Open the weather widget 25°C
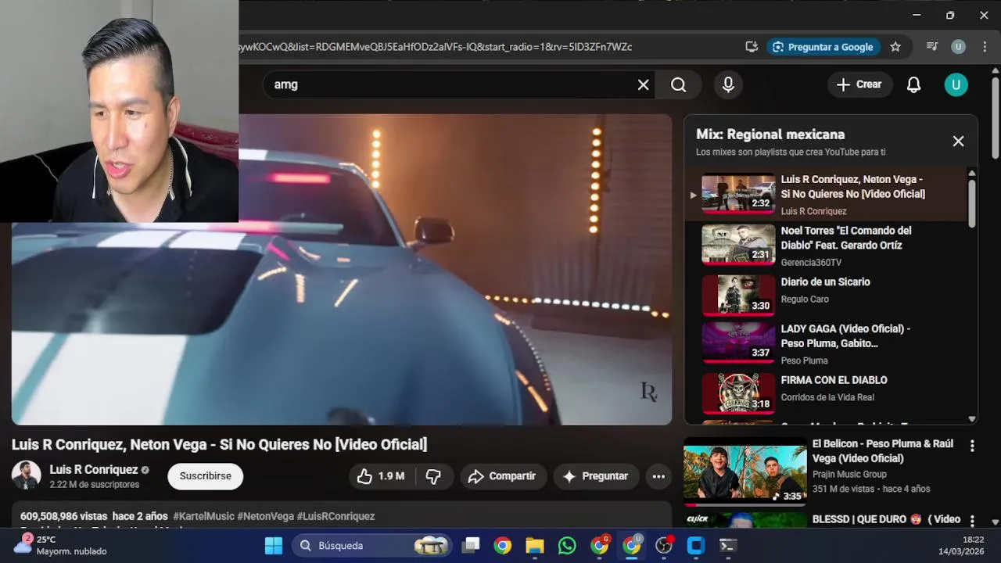Viewport: 1001px width, 563px height. [61, 545]
